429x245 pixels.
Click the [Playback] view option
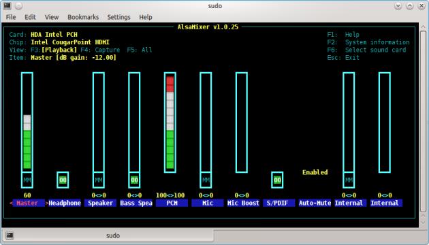(59, 50)
